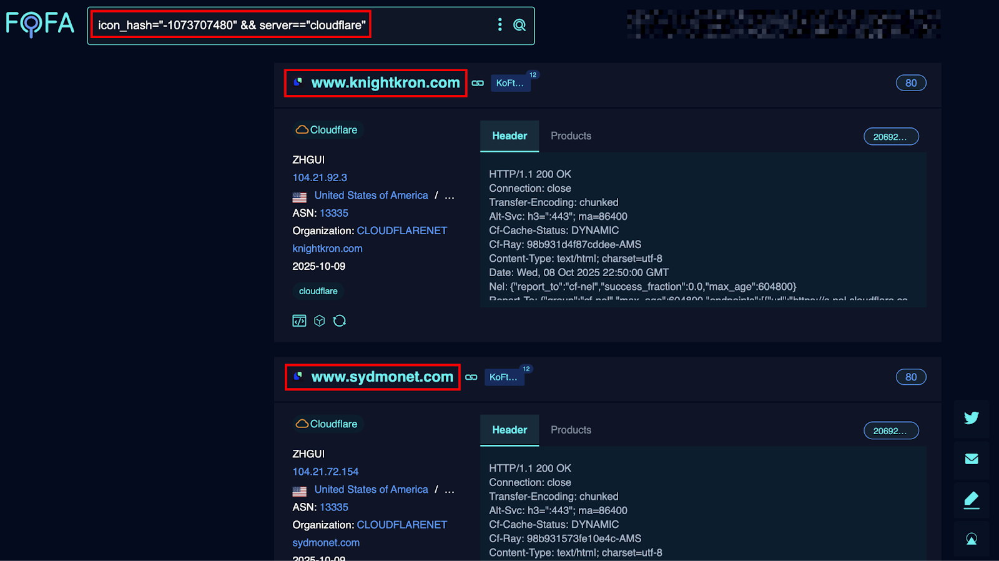999x561 pixels.
Task: Click favicon icon beside www.sydmonet.com
Action: pyautogui.click(x=298, y=376)
